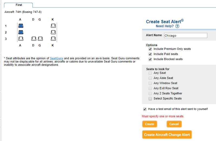This screenshot has height=141, width=216.
Task: Select window seat 2K
Action: point(53,32)
